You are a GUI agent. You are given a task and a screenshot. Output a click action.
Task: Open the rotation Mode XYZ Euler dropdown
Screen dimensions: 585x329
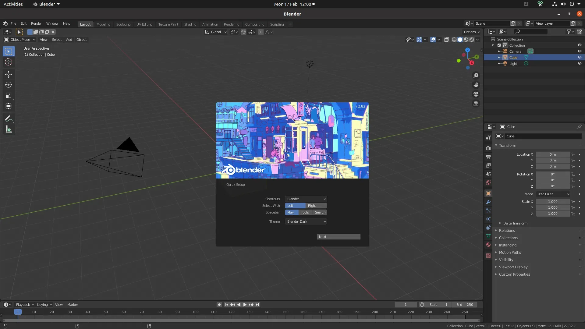pos(553,194)
